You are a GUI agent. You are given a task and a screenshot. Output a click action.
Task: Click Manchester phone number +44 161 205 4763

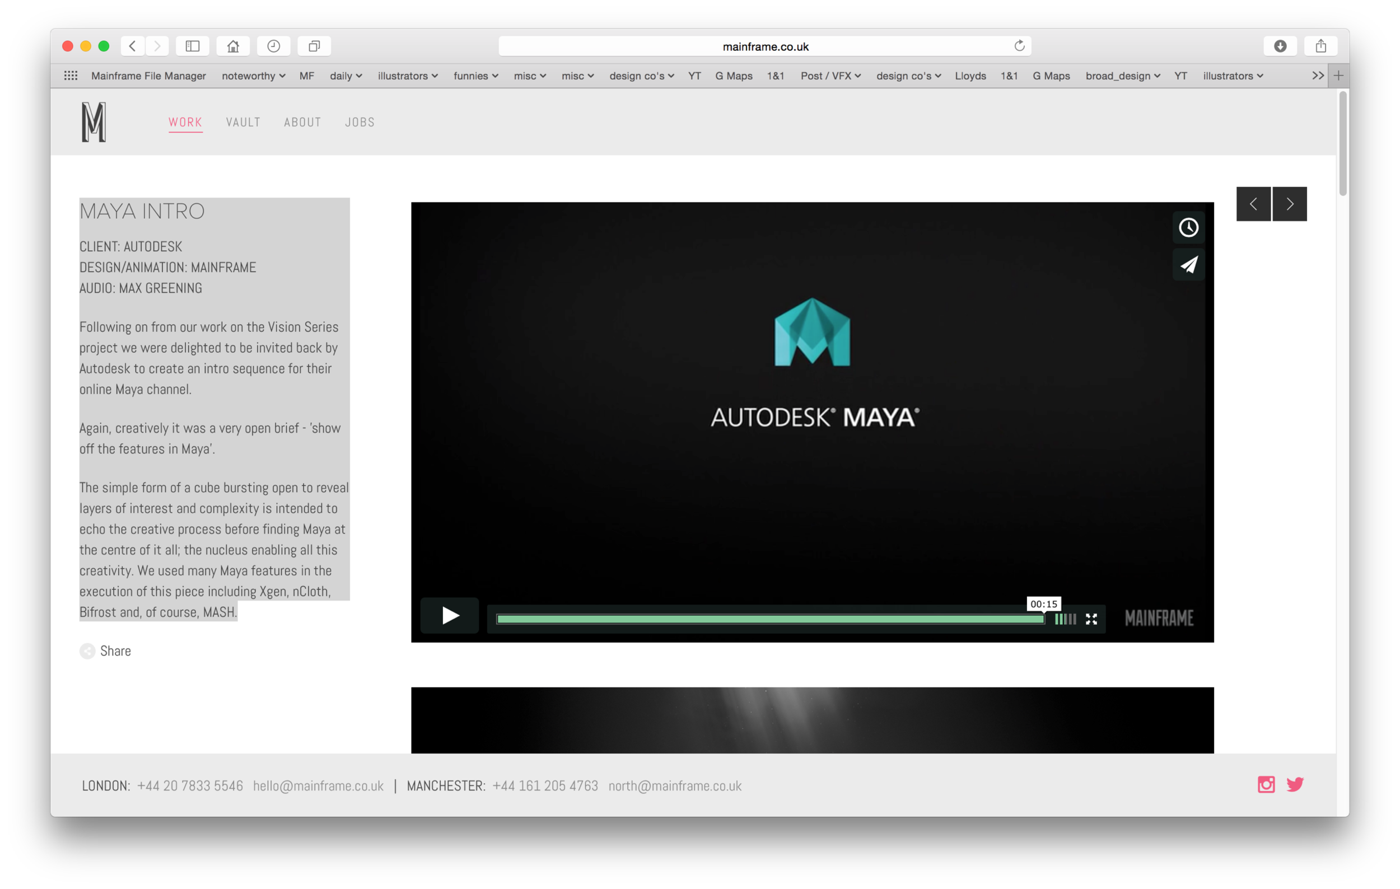[x=545, y=786]
